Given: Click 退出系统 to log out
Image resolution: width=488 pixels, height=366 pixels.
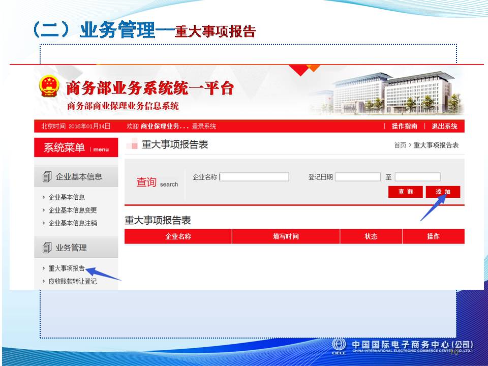Looking at the screenshot, I should [x=444, y=126].
